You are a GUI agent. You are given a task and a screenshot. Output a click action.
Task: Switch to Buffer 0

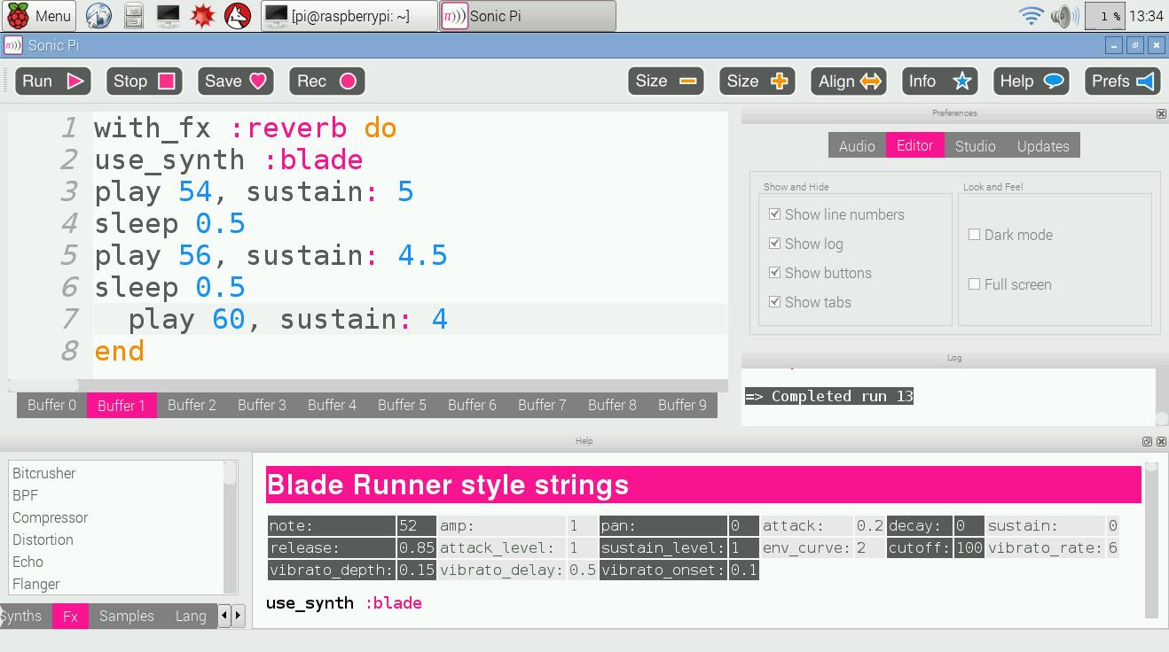[x=51, y=405]
